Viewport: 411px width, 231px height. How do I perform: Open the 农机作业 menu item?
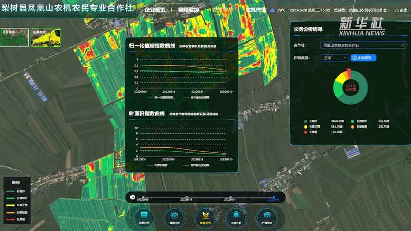pos(256,10)
